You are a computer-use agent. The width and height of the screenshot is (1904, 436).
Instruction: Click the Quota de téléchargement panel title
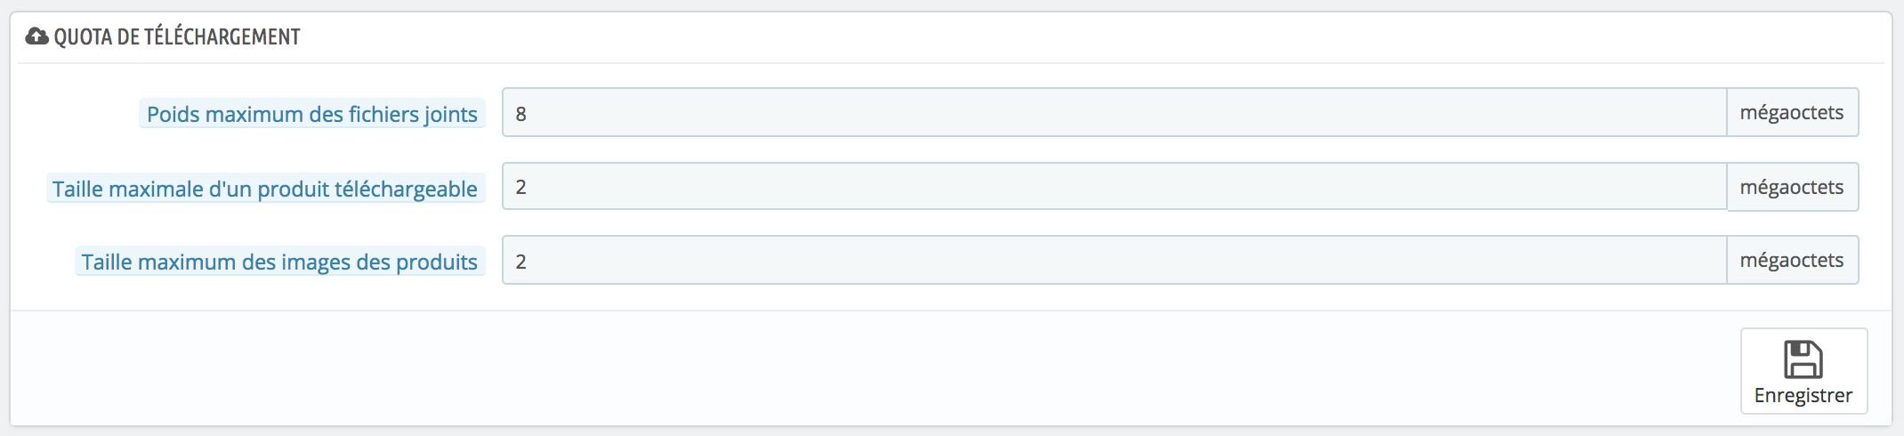point(177,36)
